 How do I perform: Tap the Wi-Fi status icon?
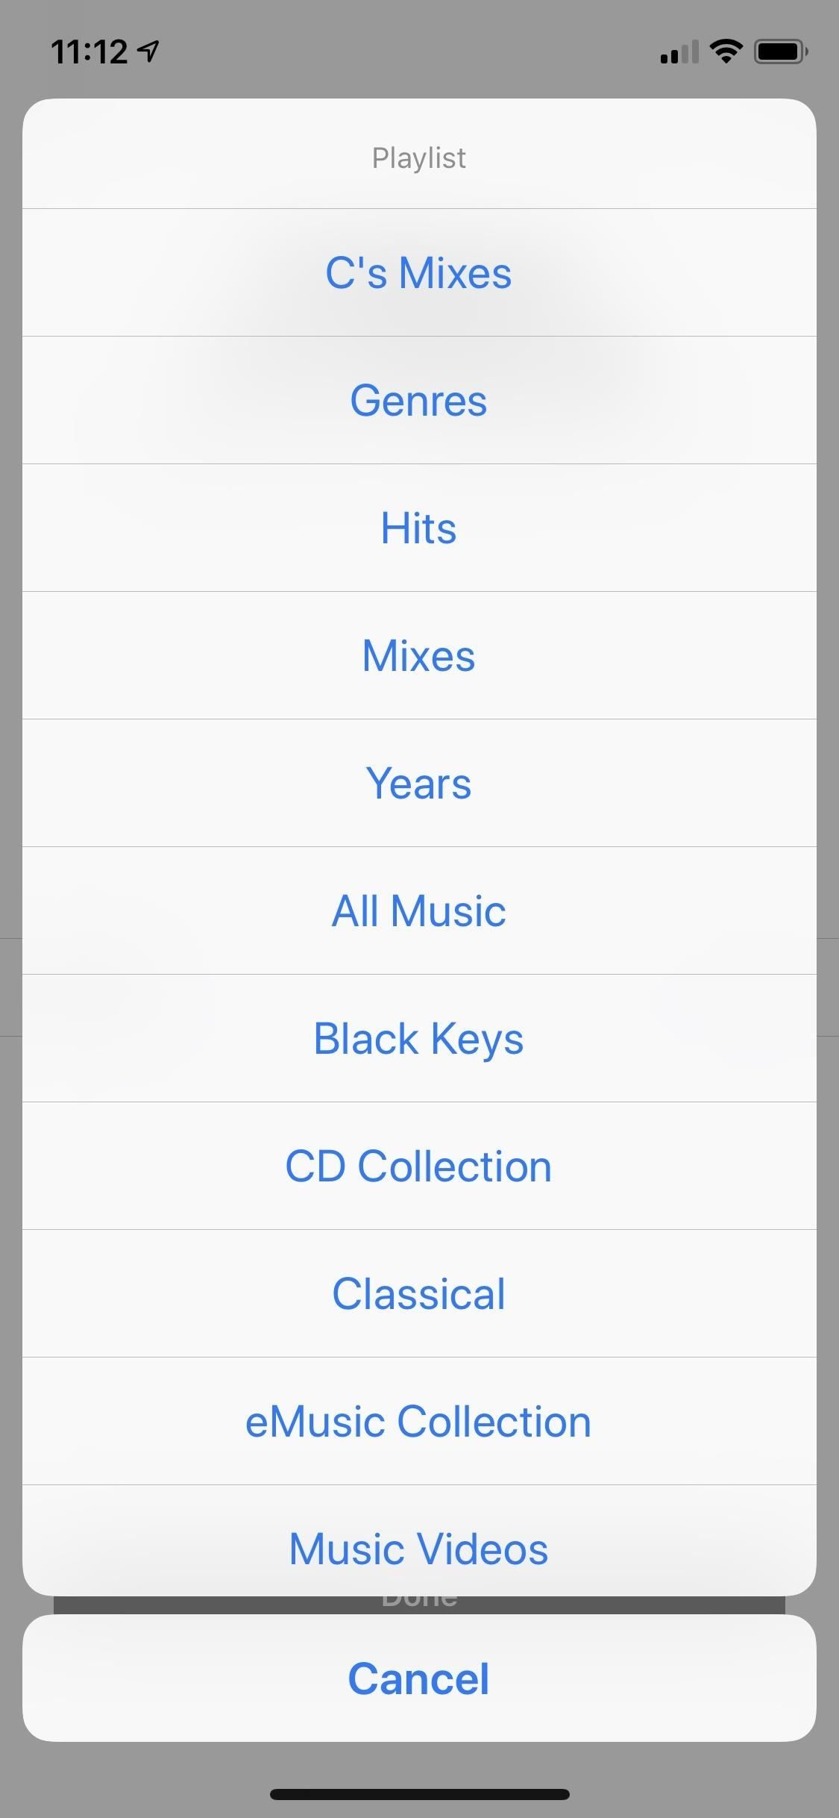pyautogui.click(x=725, y=51)
